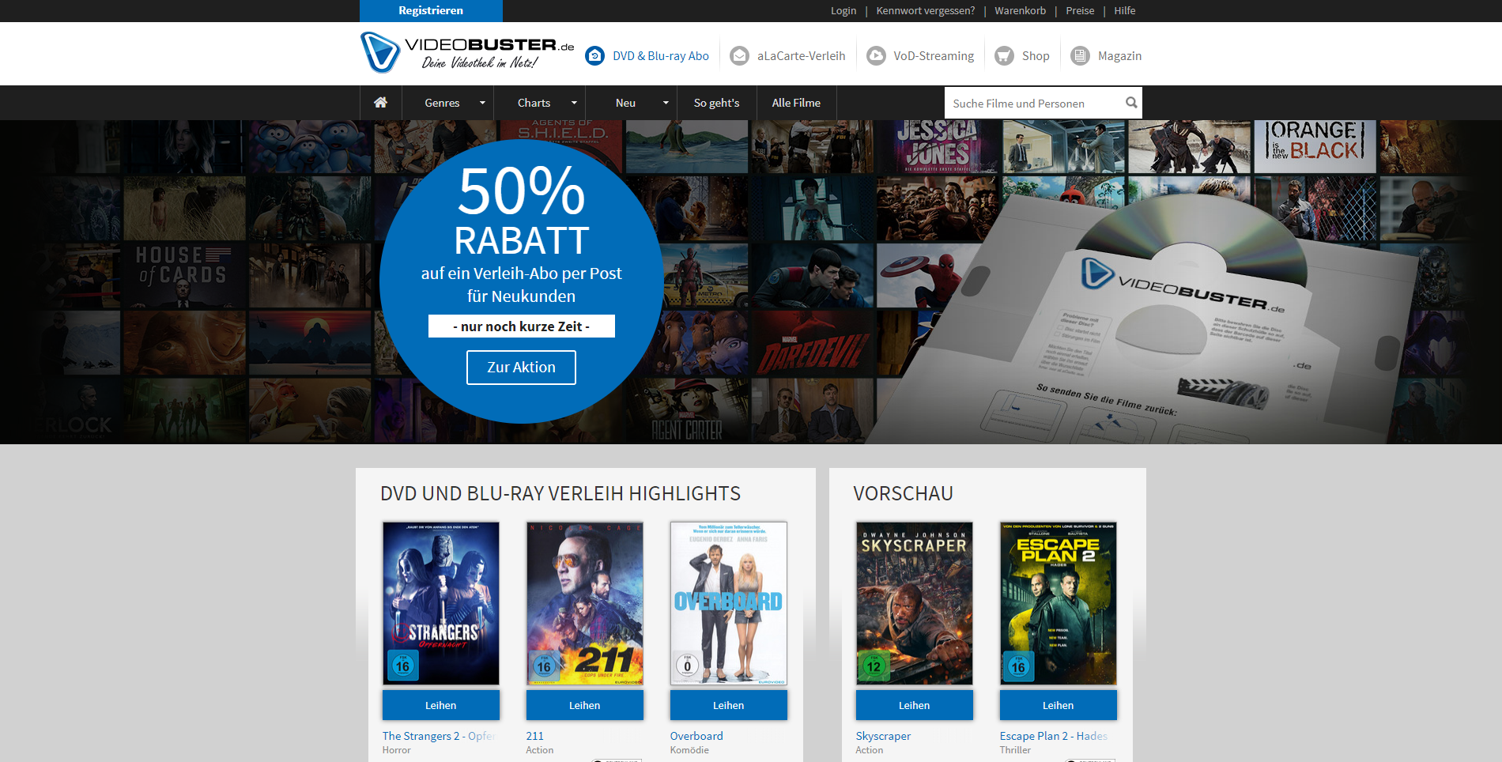The width and height of the screenshot is (1502, 762).
Task: Open the Login link
Action: (843, 11)
